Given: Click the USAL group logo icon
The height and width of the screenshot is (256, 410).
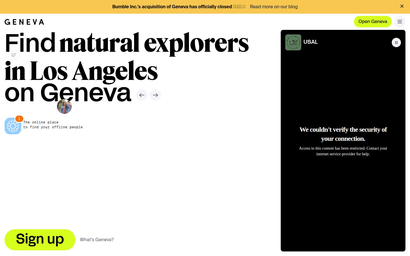Looking at the screenshot, I should tap(293, 42).
